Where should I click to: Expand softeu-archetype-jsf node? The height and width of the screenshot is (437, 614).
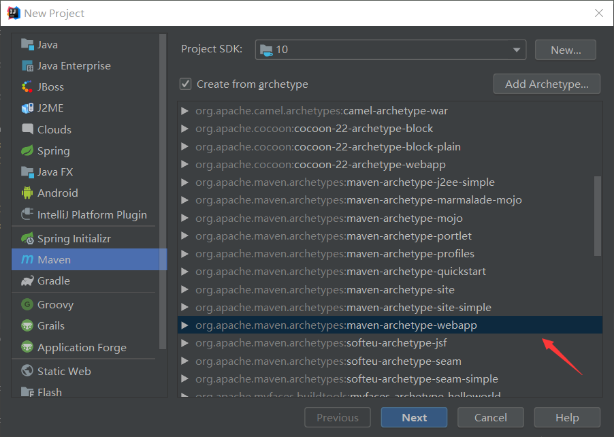pyautogui.click(x=185, y=343)
